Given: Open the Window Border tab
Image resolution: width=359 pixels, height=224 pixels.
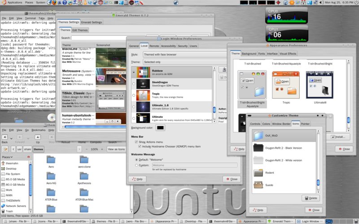Looking at the screenshot, I should pos(281,124).
